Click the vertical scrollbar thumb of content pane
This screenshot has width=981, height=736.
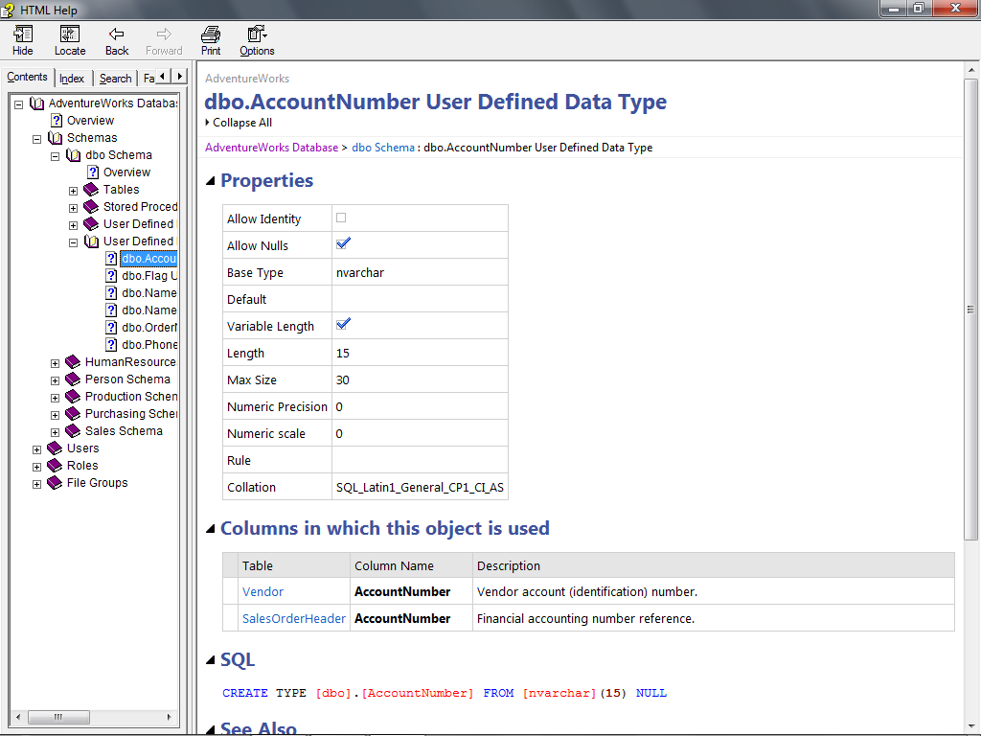click(x=970, y=310)
